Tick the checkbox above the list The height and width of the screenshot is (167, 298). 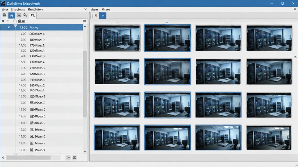tap(15, 21)
